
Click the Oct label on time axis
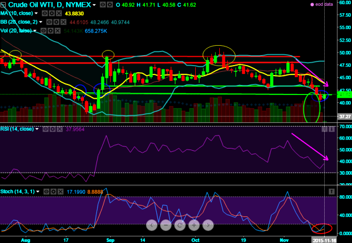(196, 240)
